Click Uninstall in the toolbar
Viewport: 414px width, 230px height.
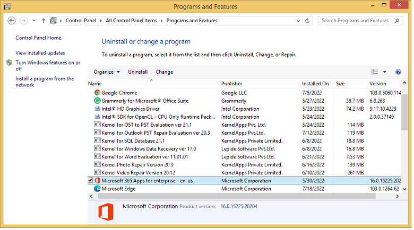point(138,72)
